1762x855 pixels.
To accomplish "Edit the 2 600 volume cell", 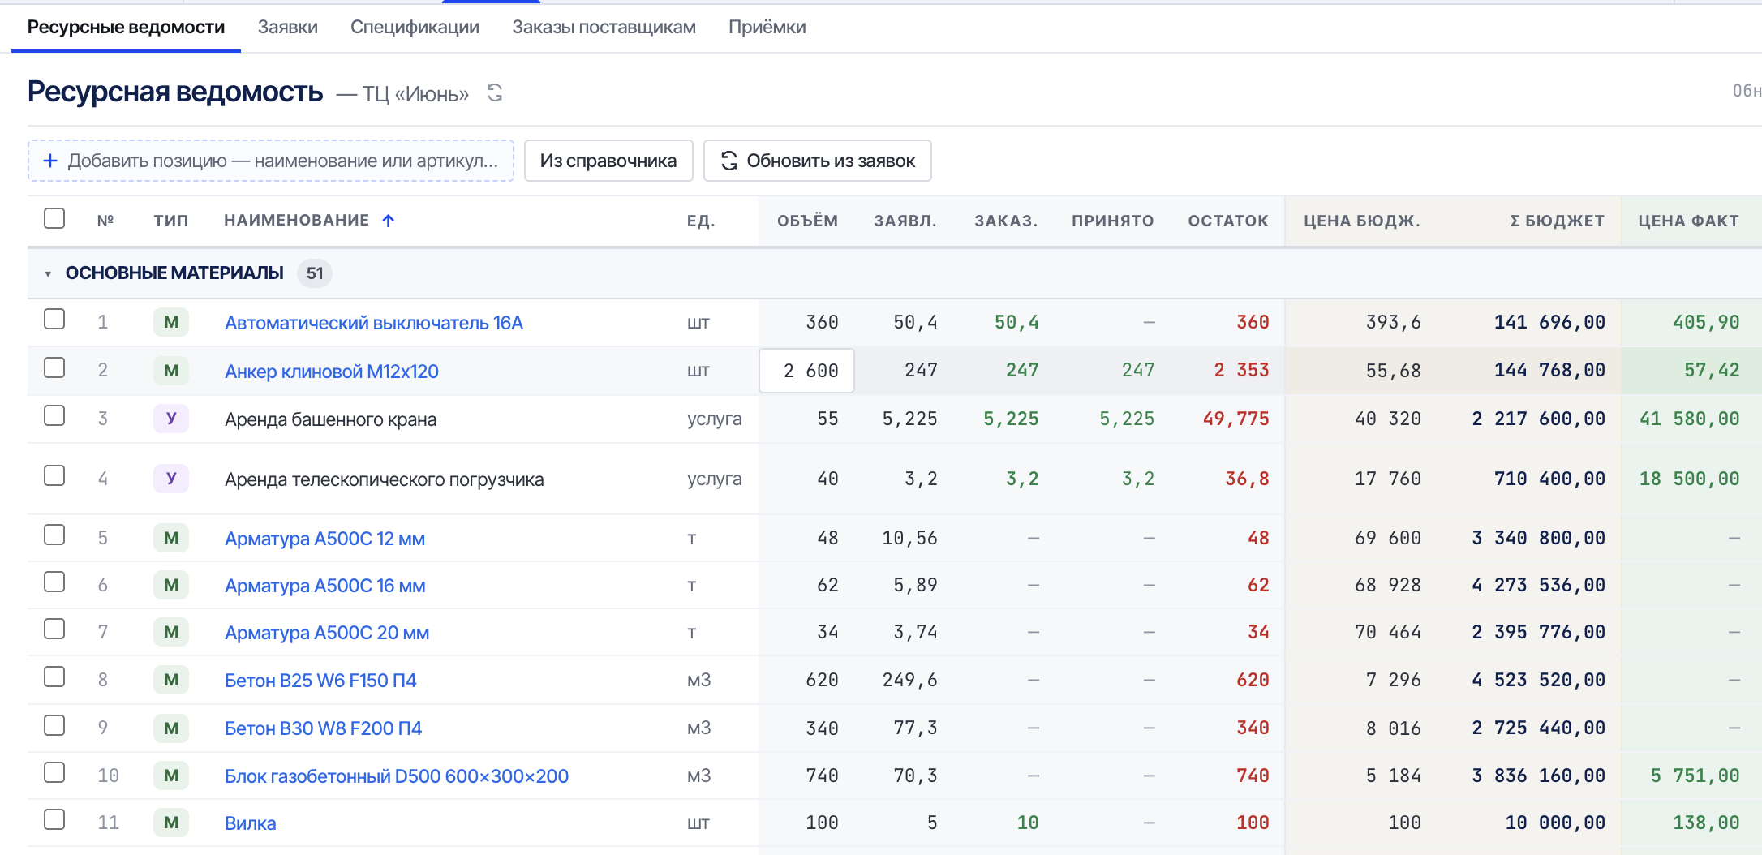I will coord(807,371).
